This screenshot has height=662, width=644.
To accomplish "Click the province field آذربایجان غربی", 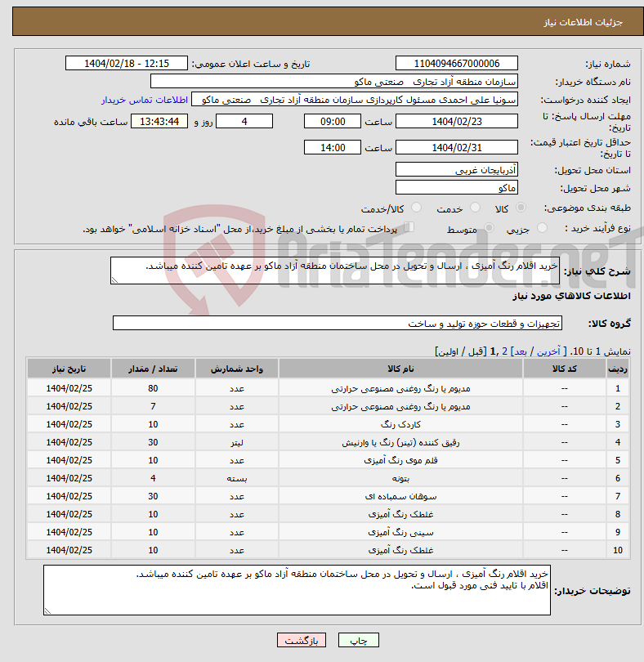I will click(457, 170).
